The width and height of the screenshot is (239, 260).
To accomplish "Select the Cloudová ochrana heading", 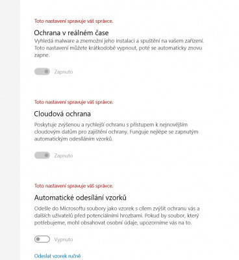I will 62,114.
